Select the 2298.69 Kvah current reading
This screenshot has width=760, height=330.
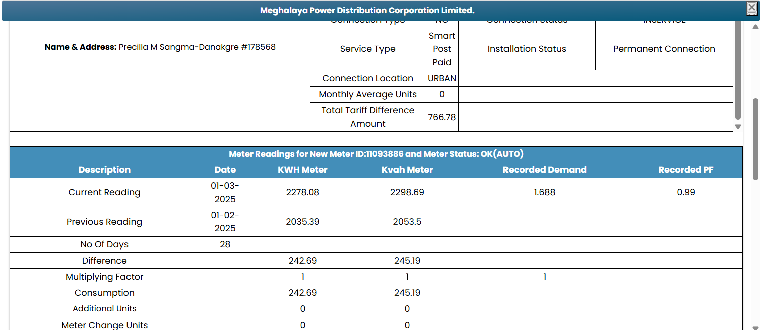point(407,192)
